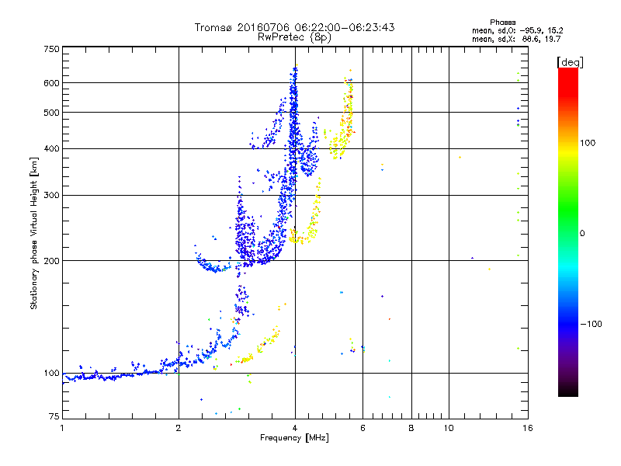
Task: Click the colorbar tick label '0'
Action: click(582, 234)
